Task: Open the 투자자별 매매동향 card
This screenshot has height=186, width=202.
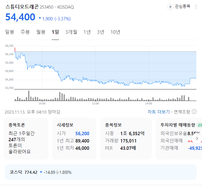Action: pos(179,139)
